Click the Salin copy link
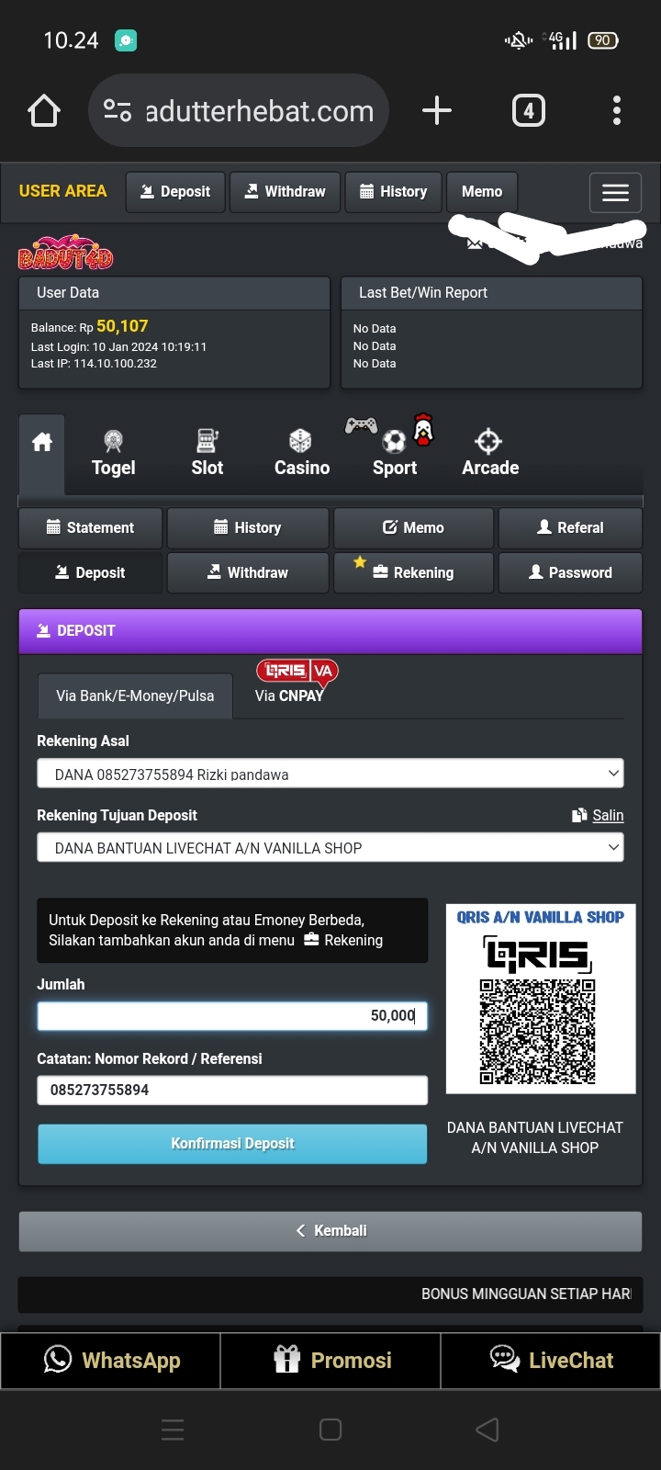 (607, 815)
